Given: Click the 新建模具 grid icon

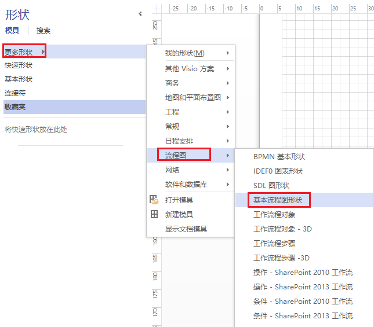Looking at the screenshot, I should (154, 214).
